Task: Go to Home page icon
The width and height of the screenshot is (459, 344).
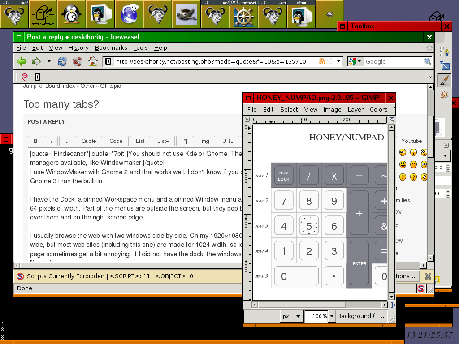Action: (93, 61)
